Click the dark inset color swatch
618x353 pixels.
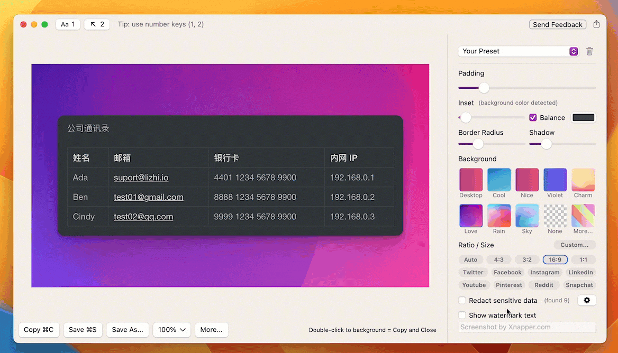tap(584, 117)
